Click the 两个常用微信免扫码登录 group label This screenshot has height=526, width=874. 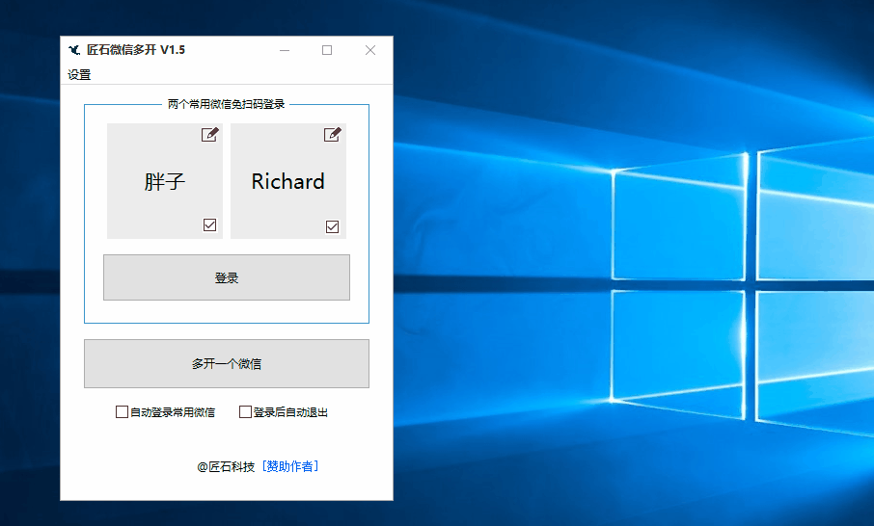tap(227, 104)
